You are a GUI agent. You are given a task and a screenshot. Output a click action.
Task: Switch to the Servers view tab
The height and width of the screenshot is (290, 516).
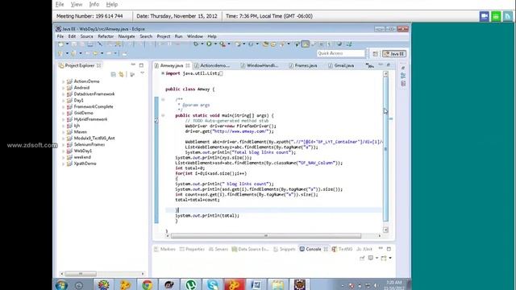(x=218, y=249)
